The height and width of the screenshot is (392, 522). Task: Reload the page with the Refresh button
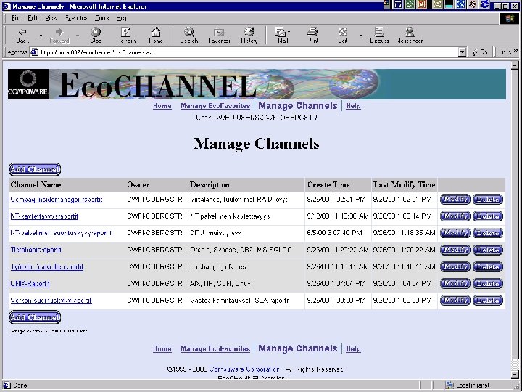(x=127, y=36)
